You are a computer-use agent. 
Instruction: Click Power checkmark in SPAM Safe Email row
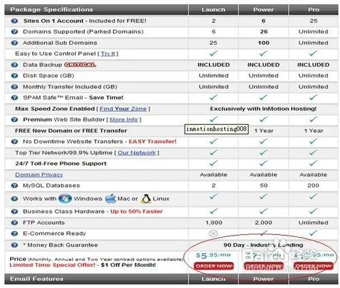263,98
